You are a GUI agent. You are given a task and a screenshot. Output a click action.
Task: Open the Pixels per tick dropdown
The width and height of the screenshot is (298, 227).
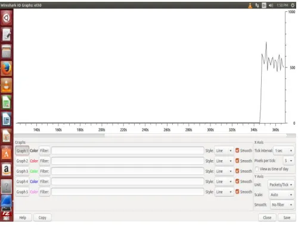tap(288, 161)
